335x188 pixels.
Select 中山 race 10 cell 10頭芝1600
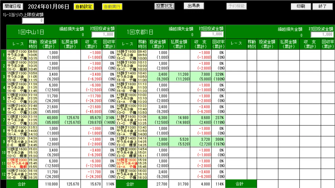click(17, 152)
